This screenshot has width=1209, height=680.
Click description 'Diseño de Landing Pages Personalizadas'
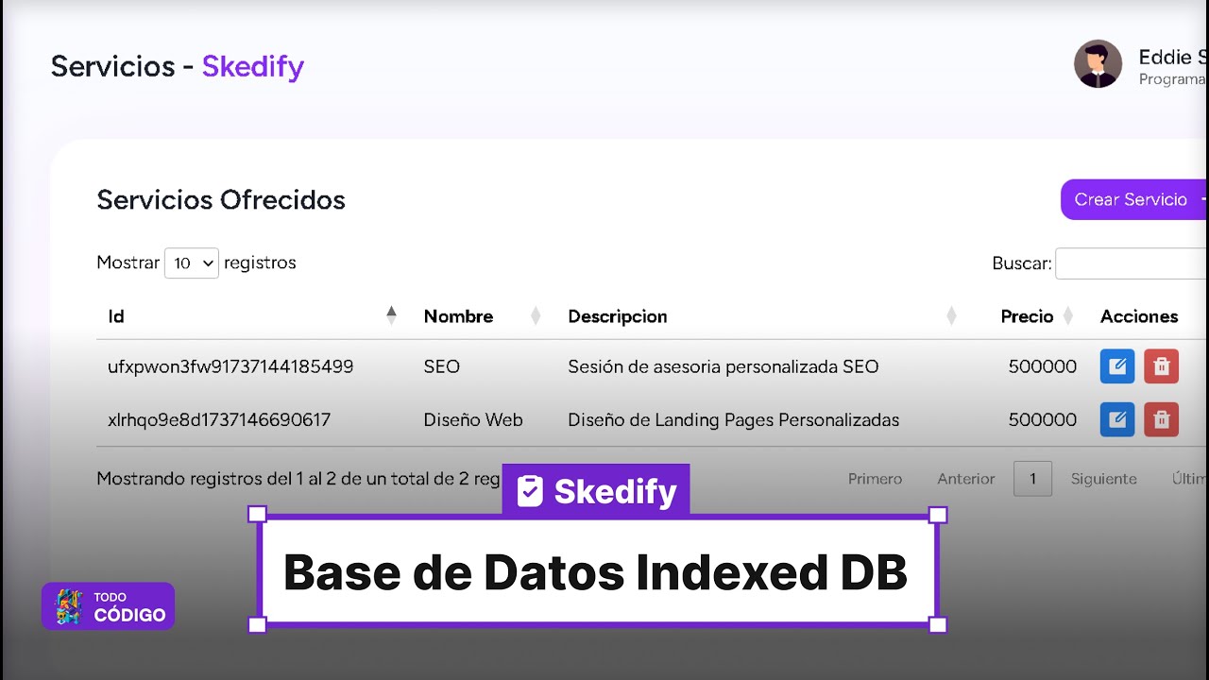coord(734,419)
